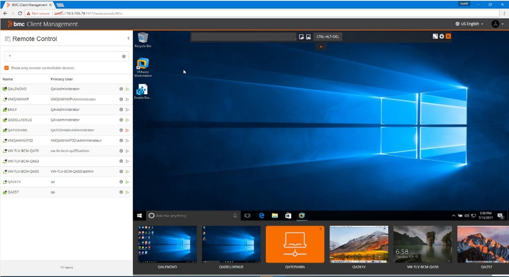
Task: Switch to QA261V session thumbnail
Action: click(x=359, y=244)
